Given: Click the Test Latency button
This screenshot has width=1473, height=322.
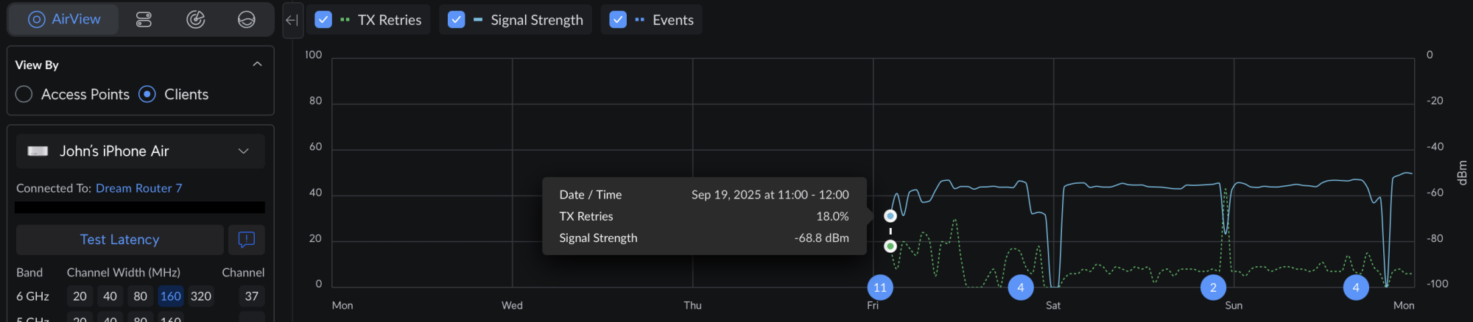Looking at the screenshot, I should [119, 240].
